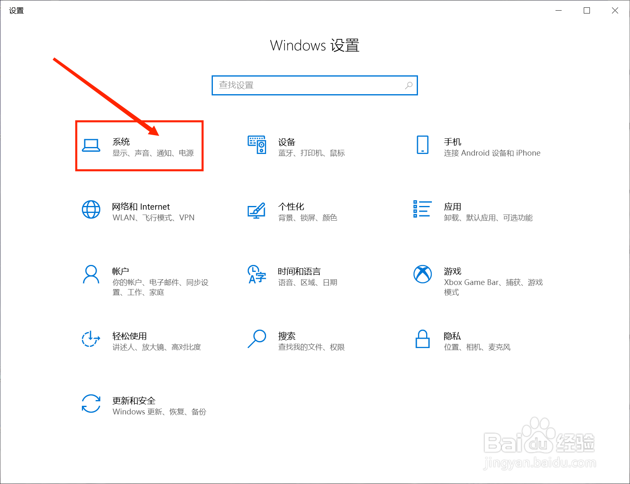Click the 网络和 Internet globe icon
Screen dimensions: 630x484
[x=91, y=210]
